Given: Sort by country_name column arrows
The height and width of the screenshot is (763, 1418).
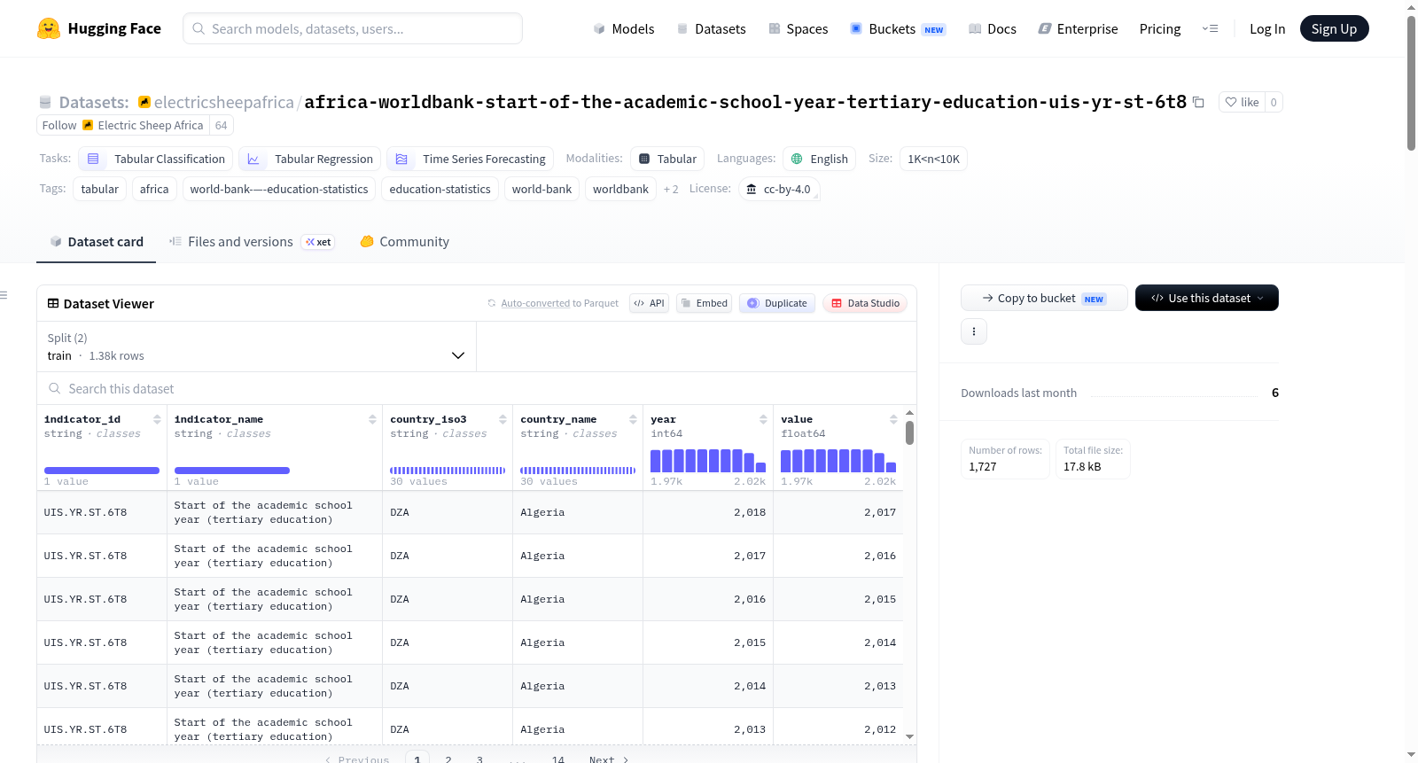Looking at the screenshot, I should [633, 419].
